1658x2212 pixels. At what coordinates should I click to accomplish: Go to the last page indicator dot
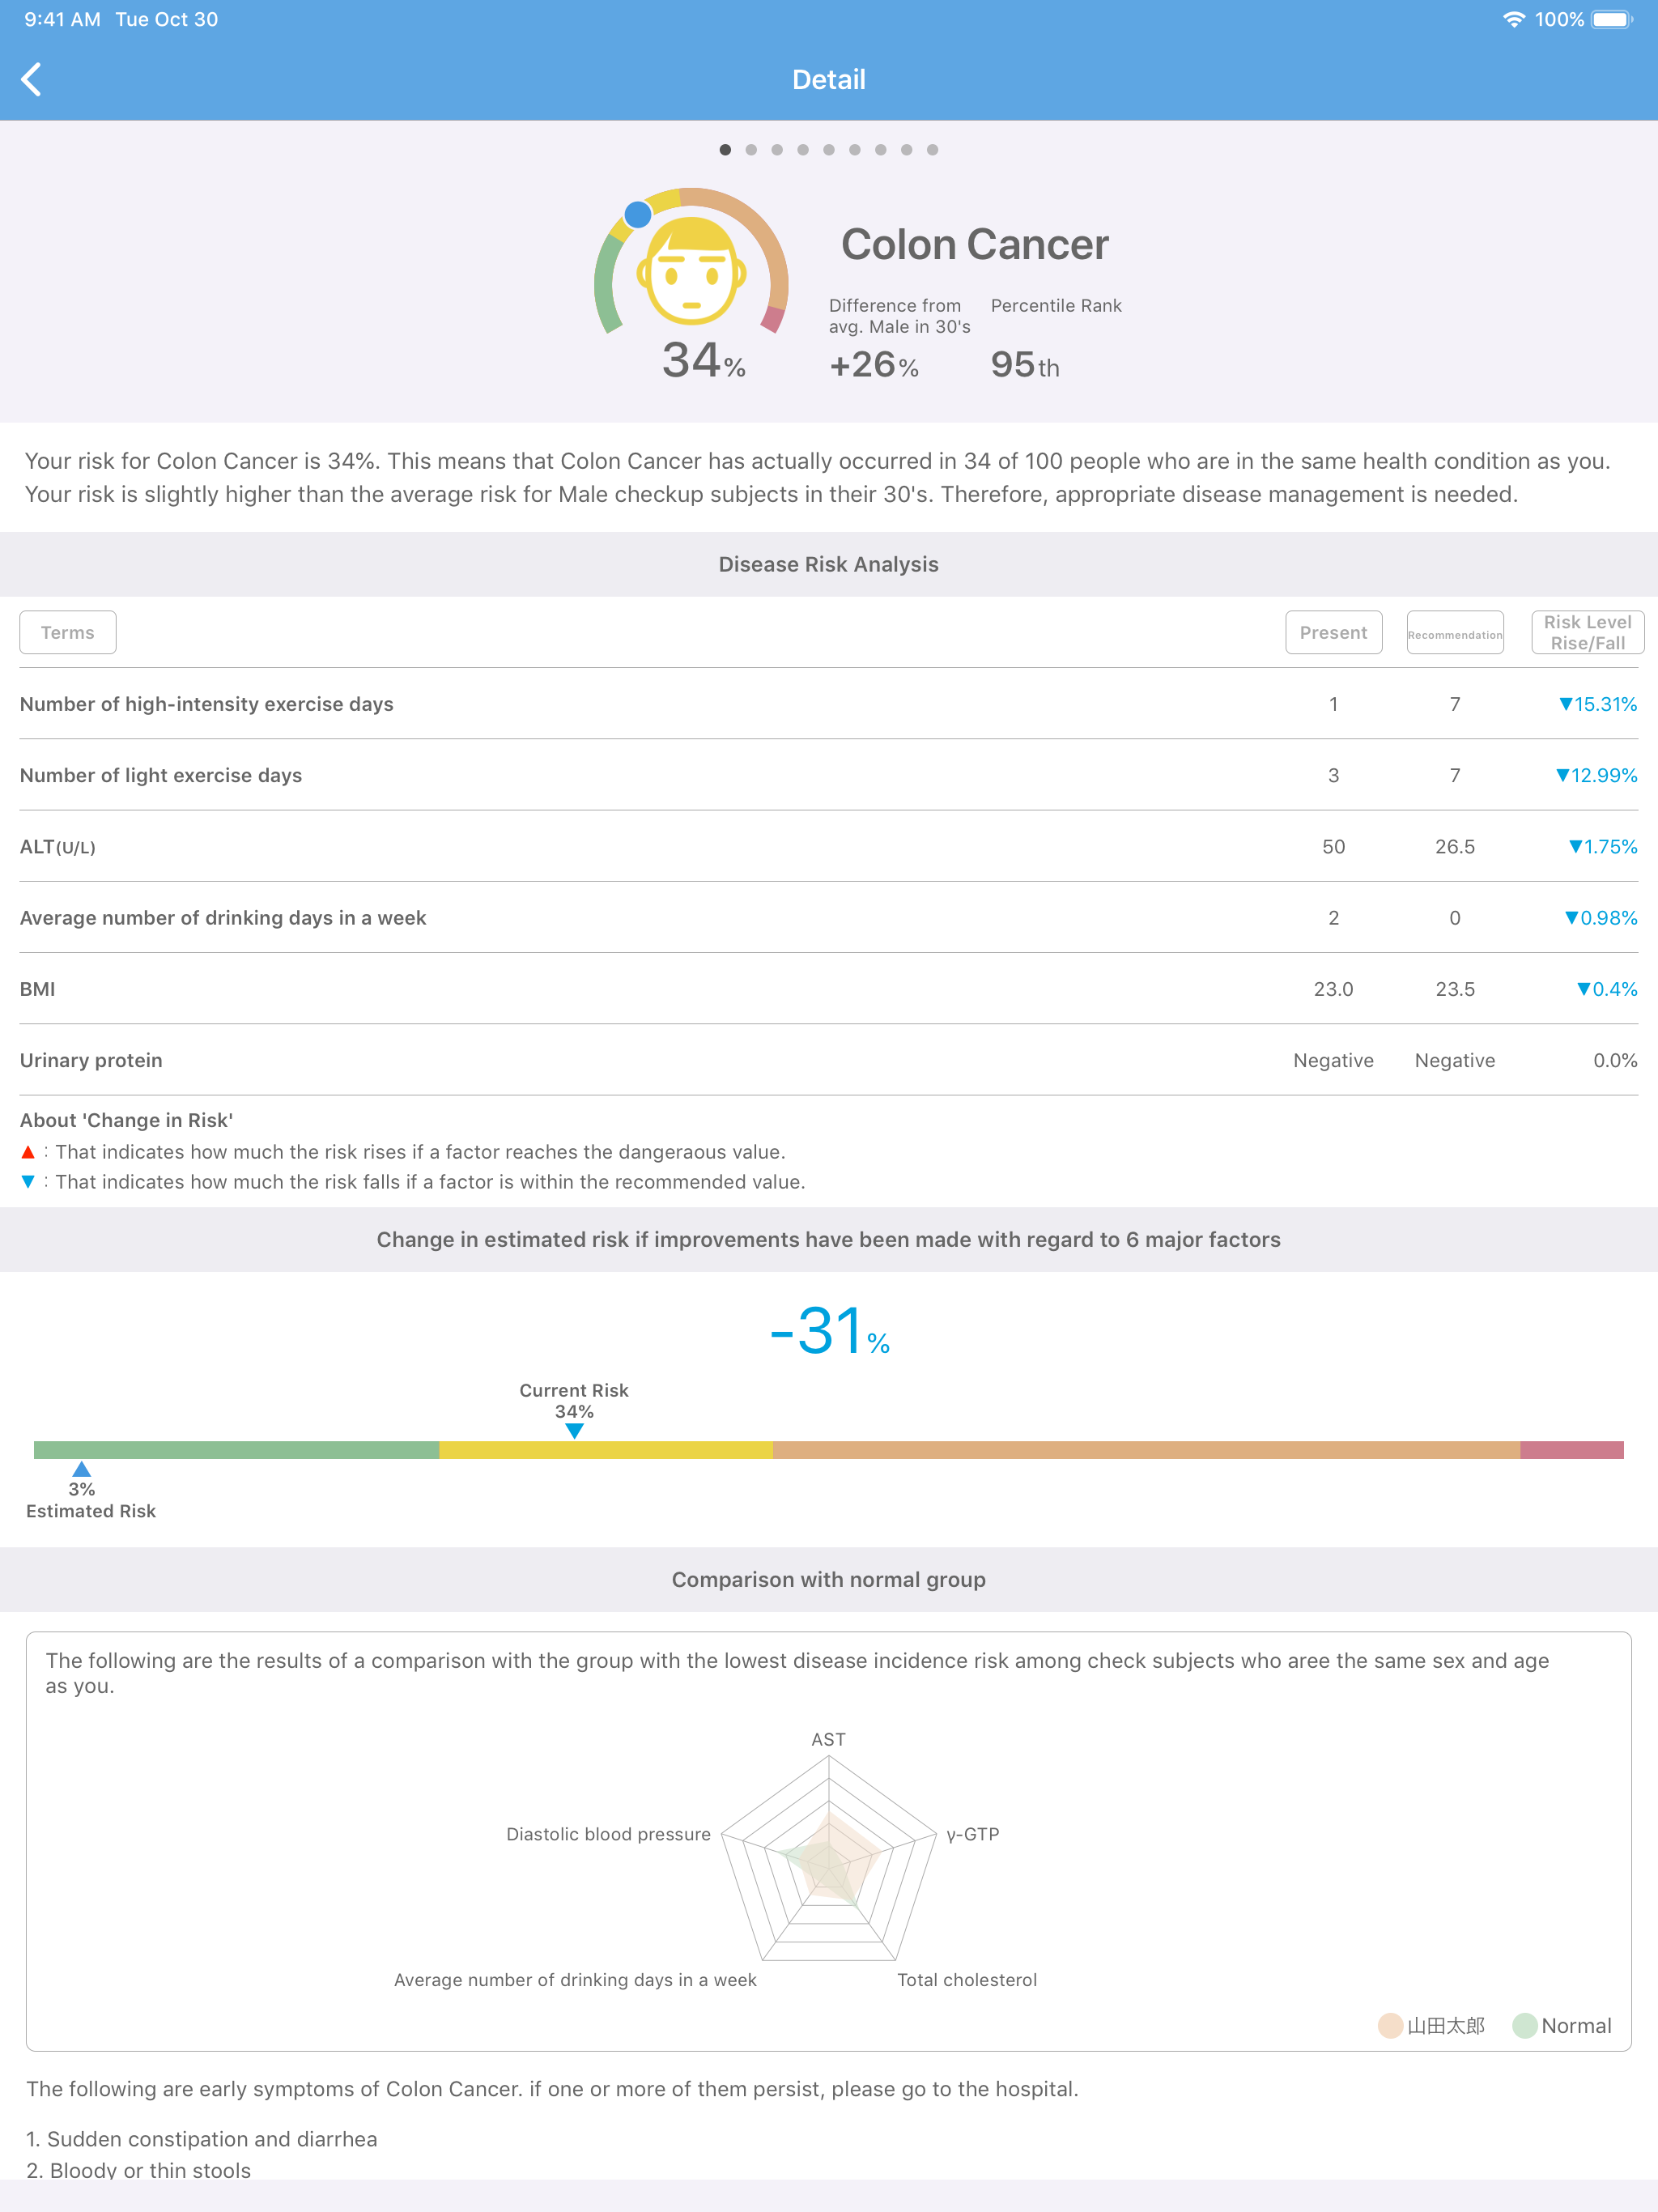tap(932, 150)
